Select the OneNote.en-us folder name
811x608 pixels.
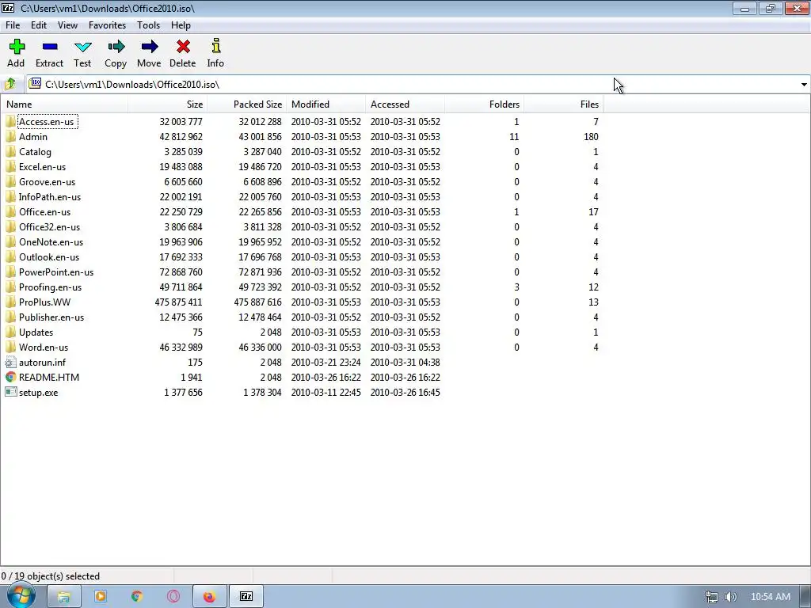(x=51, y=242)
